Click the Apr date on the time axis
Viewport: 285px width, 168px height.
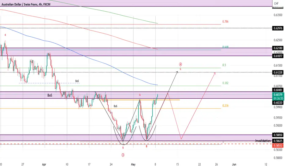pos(44,164)
